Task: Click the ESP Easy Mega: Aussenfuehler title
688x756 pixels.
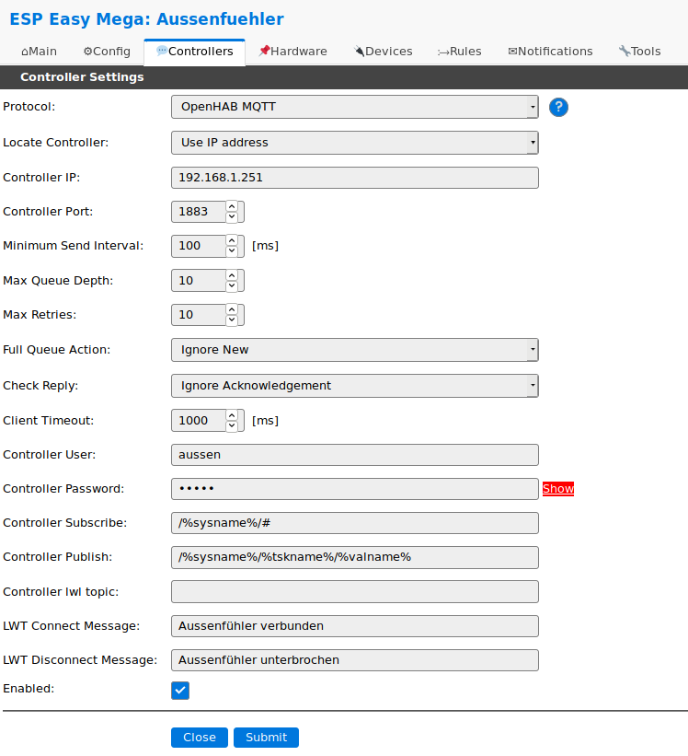Action: point(146,19)
